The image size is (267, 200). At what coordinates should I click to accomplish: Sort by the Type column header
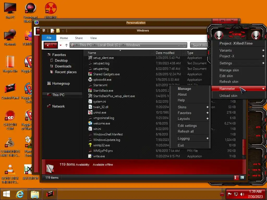click(x=197, y=53)
